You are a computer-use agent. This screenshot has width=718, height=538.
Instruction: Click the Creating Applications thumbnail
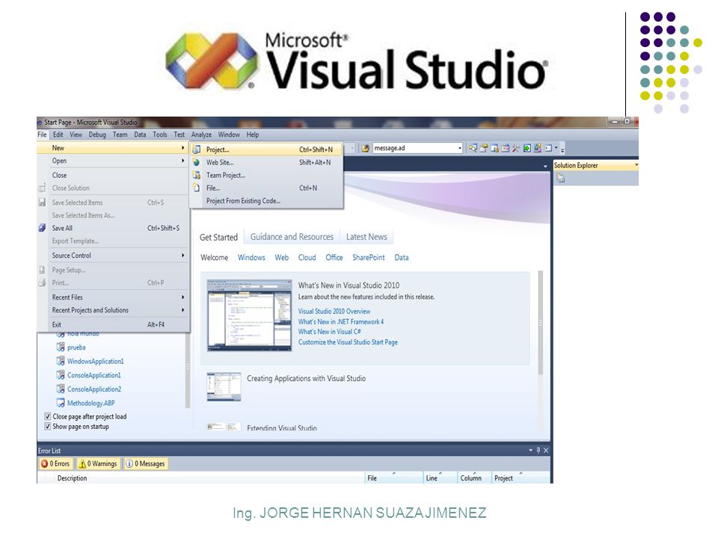point(224,386)
